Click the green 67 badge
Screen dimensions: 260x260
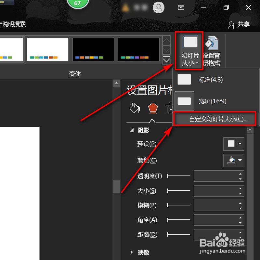[77, 3]
